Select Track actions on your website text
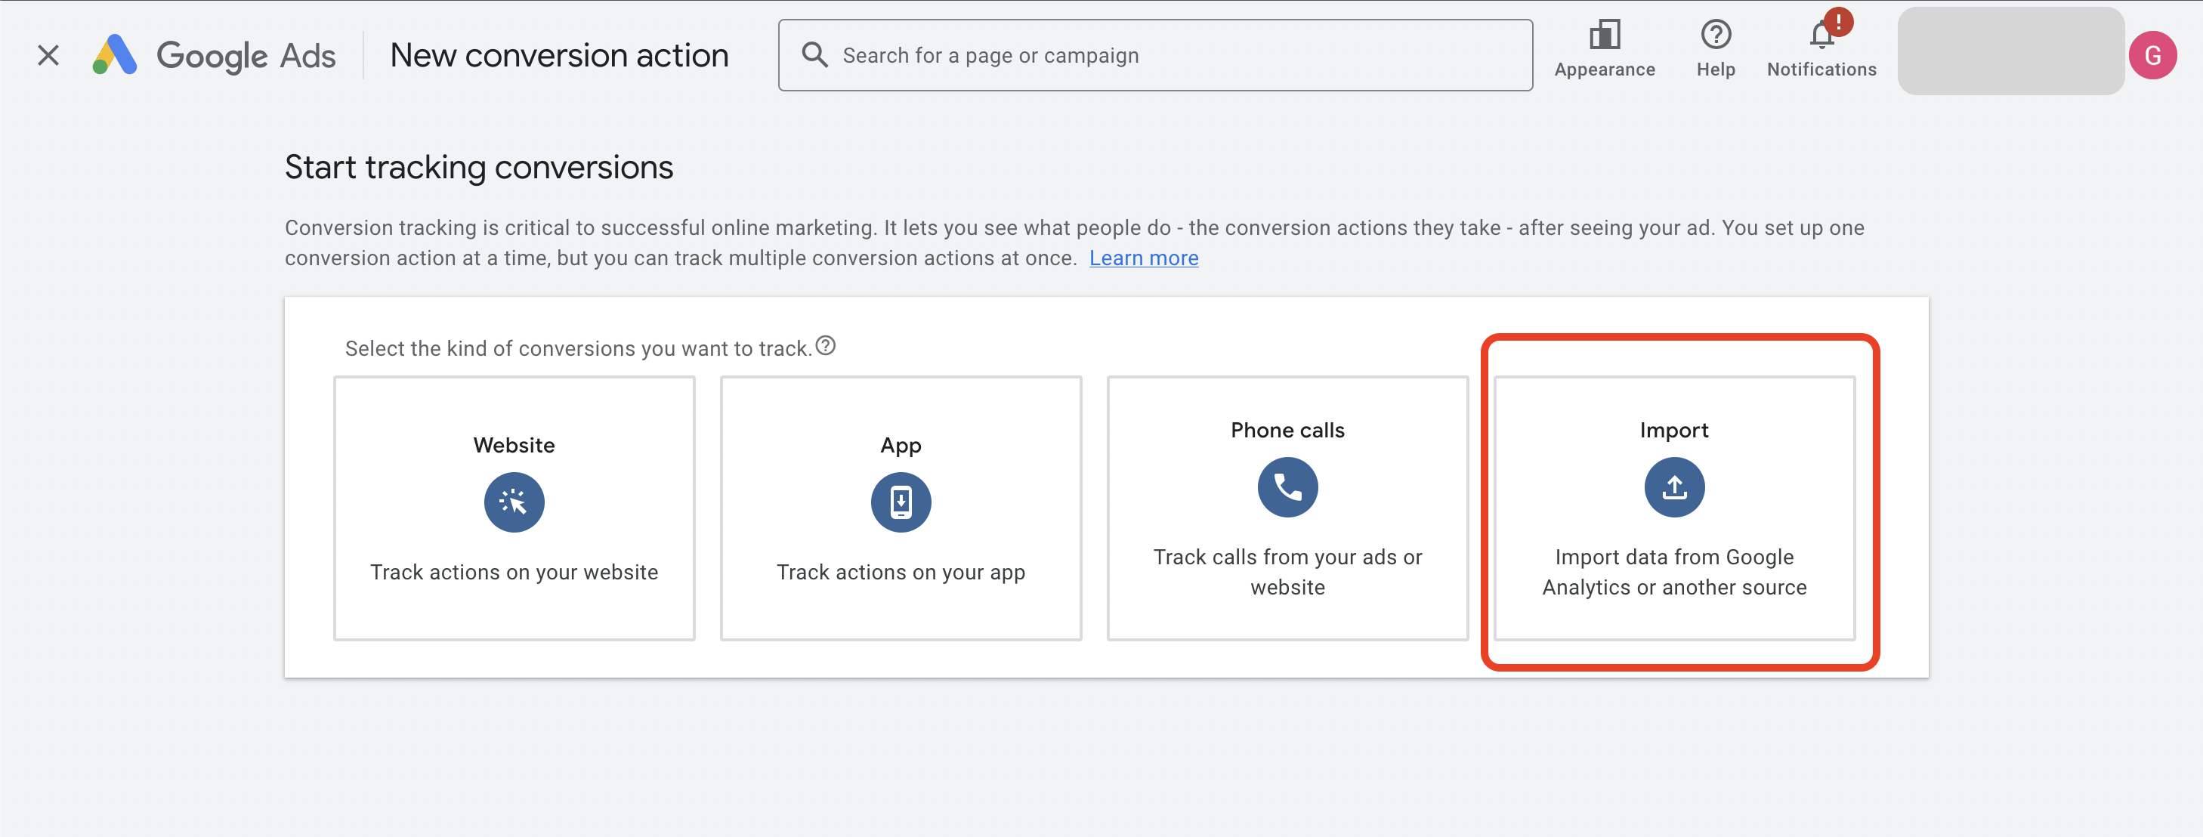The height and width of the screenshot is (837, 2203). point(514,572)
